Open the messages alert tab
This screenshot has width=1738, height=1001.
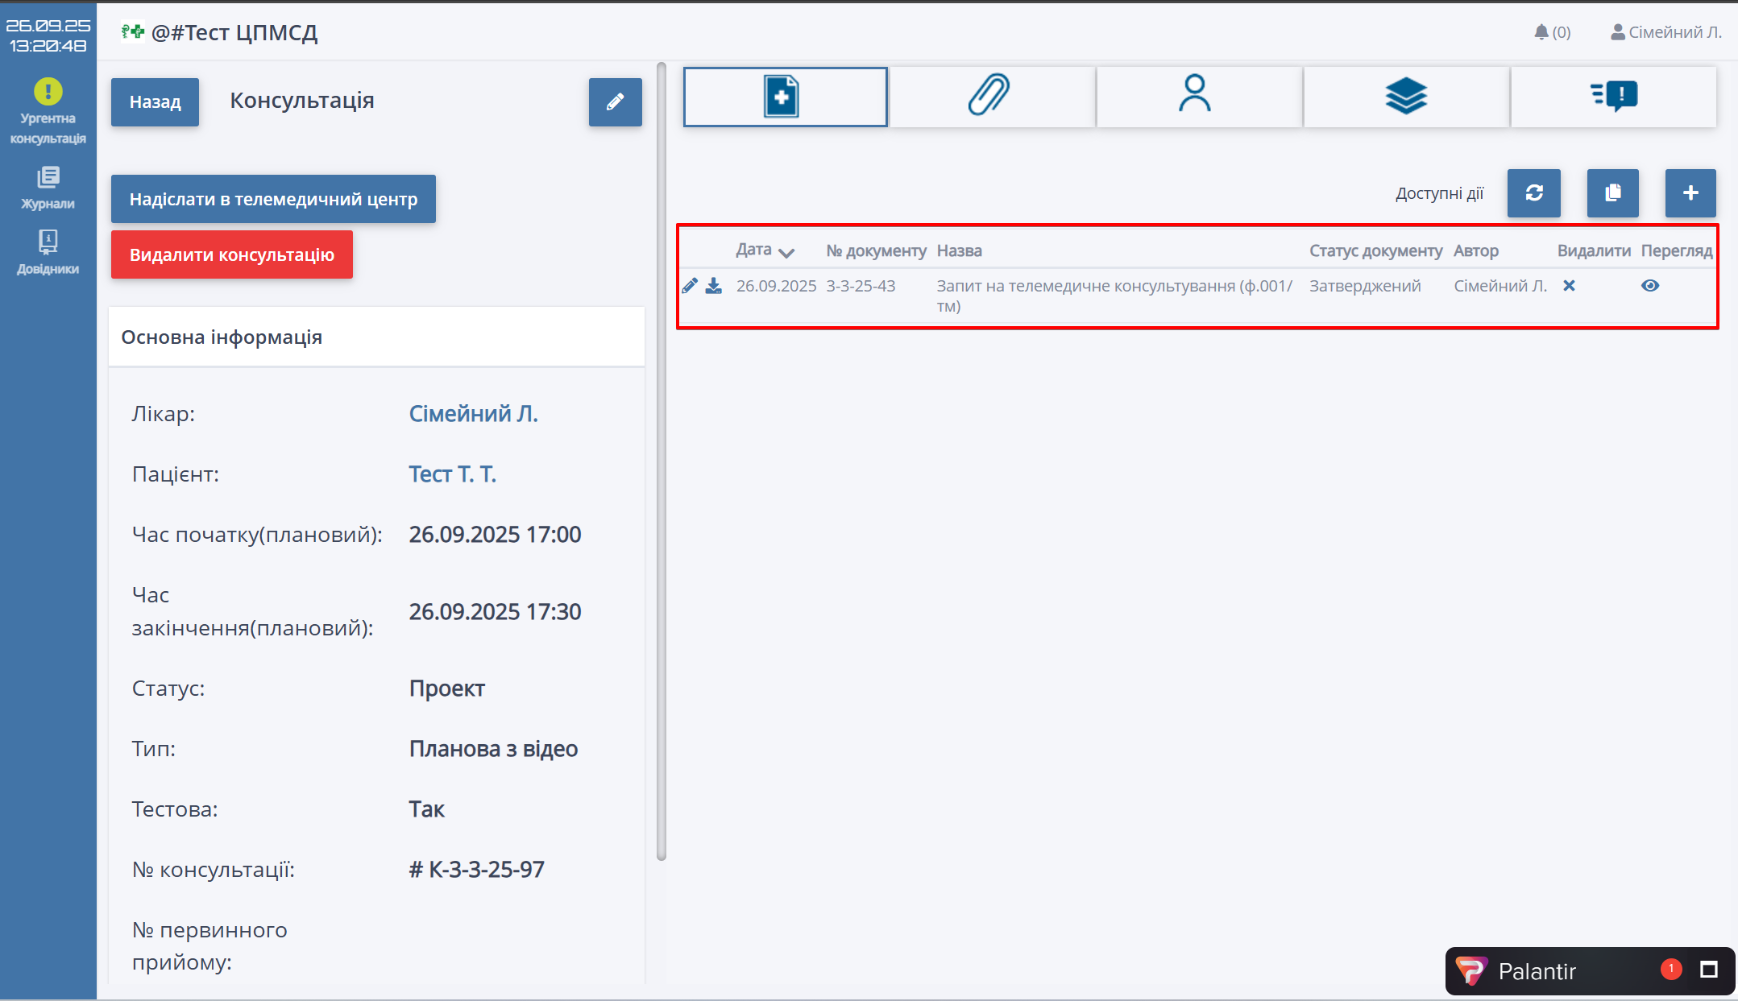coord(1613,97)
